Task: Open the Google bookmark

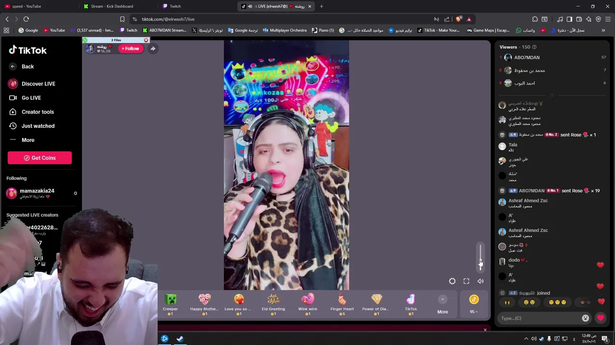Action: point(28,30)
